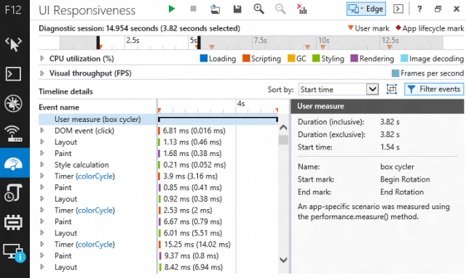This screenshot has height=278, width=466.
Task: Open the DOM Explorer sidebar tool
Action: pyautogui.click(x=14, y=44)
